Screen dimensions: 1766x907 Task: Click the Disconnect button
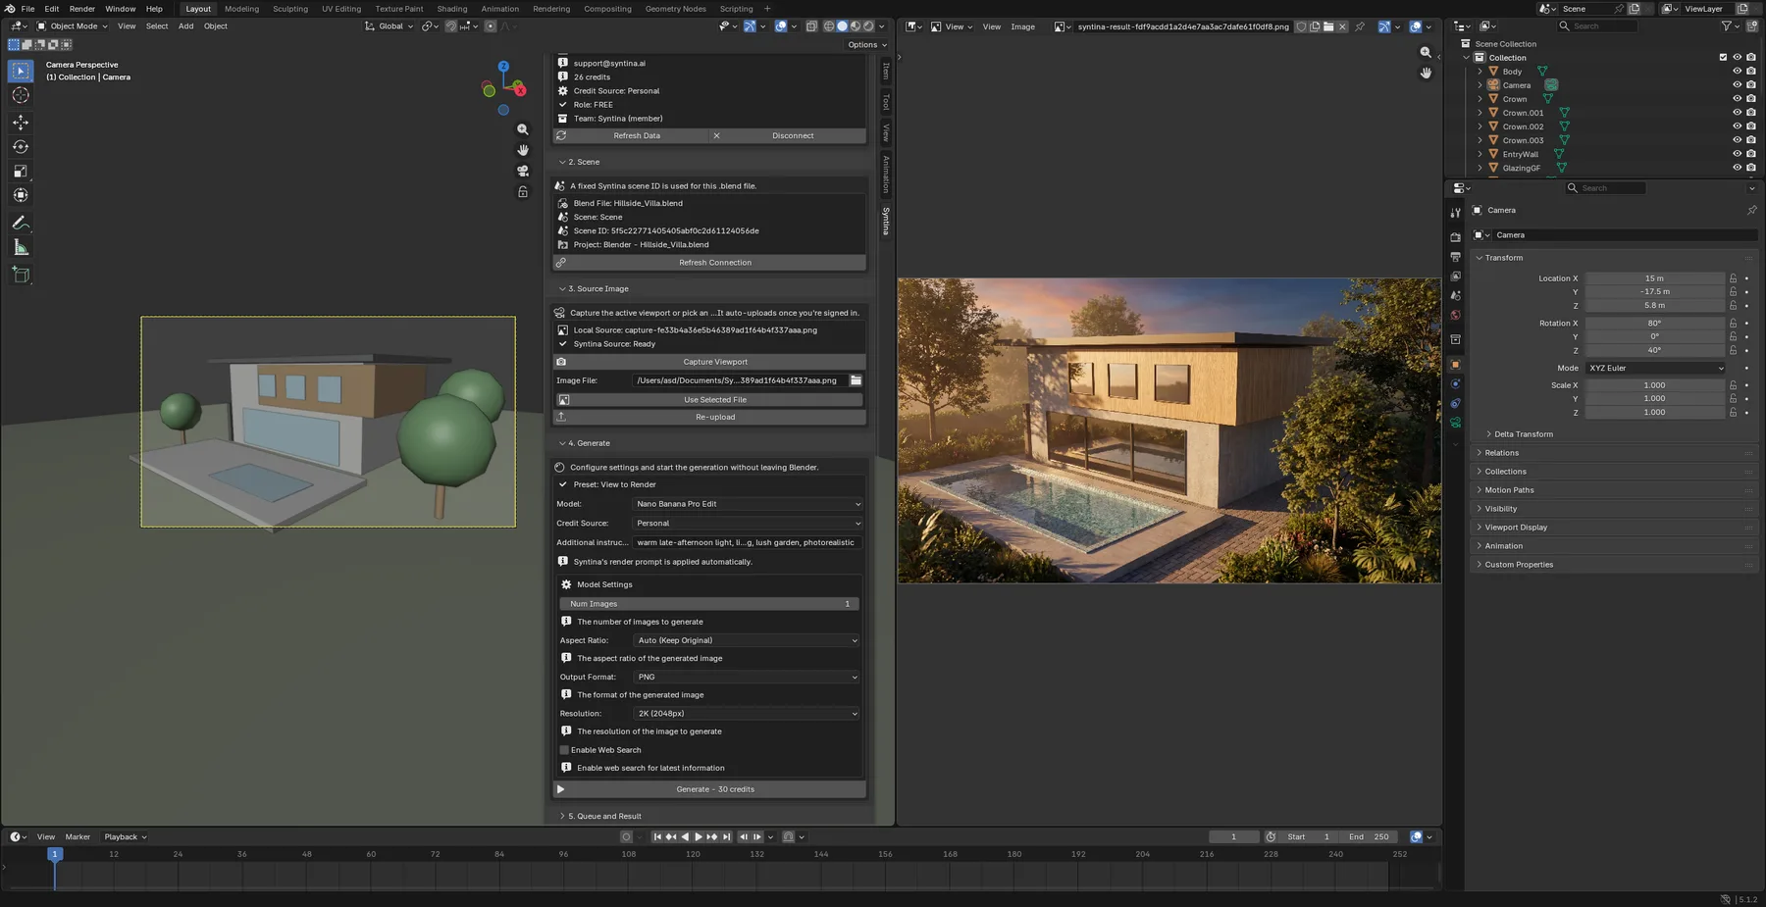(x=788, y=136)
